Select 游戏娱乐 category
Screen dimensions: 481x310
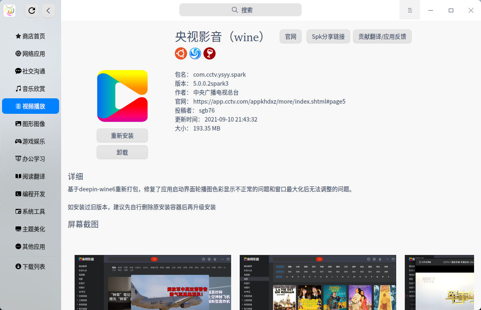point(31,141)
